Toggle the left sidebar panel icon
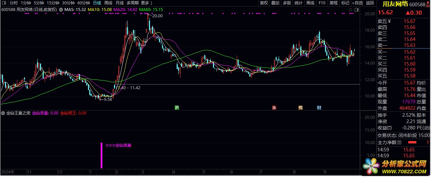432x177 pixels. point(4,3)
